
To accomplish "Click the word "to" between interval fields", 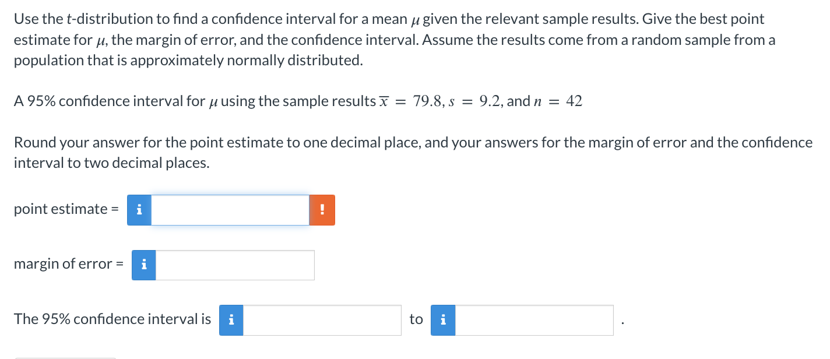I will click(x=416, y=319).
